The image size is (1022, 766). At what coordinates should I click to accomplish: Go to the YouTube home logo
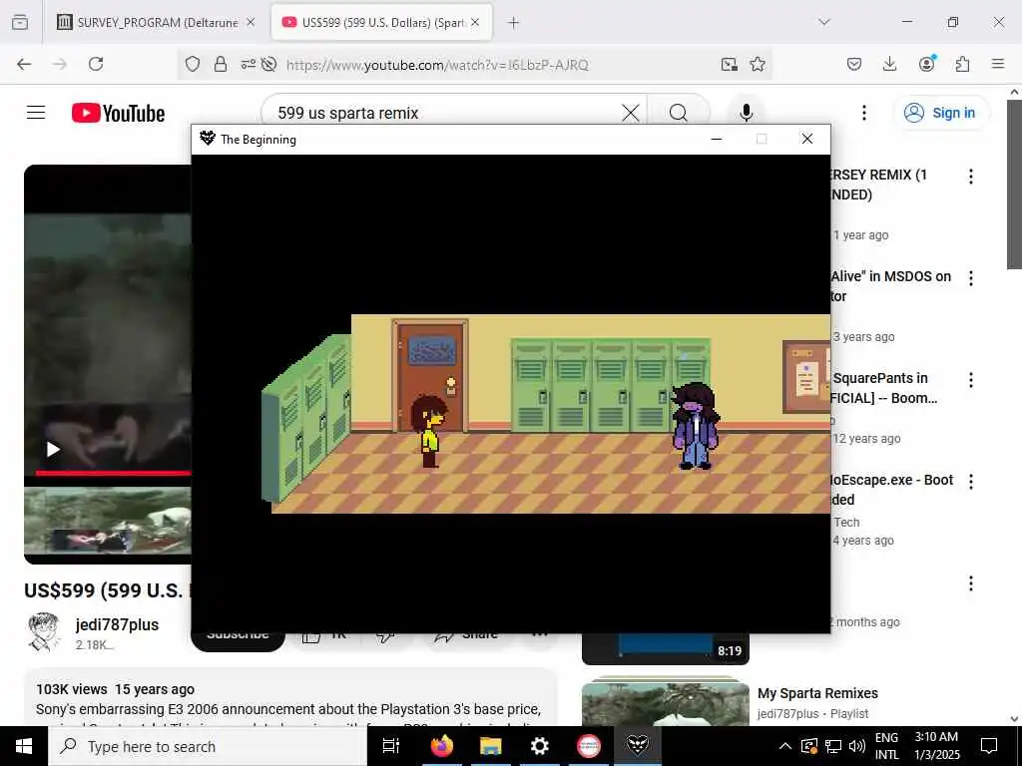pos(118,114)
